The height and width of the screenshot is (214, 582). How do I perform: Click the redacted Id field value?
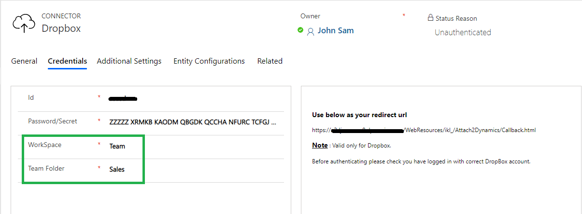[123, 99]
